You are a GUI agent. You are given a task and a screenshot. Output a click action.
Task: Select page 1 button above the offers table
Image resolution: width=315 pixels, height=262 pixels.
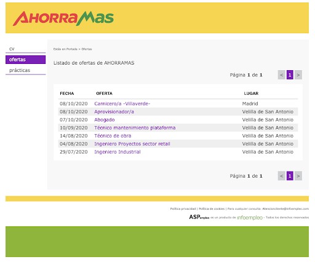290,75
